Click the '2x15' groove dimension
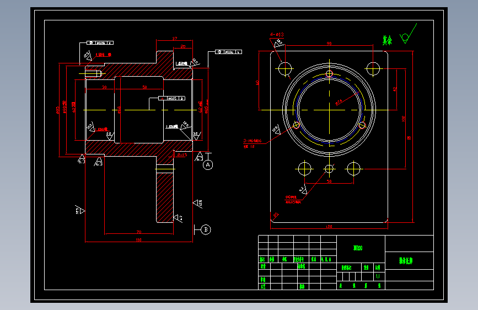478x310 pixels. pyautogui.click(x=182, y=154)
